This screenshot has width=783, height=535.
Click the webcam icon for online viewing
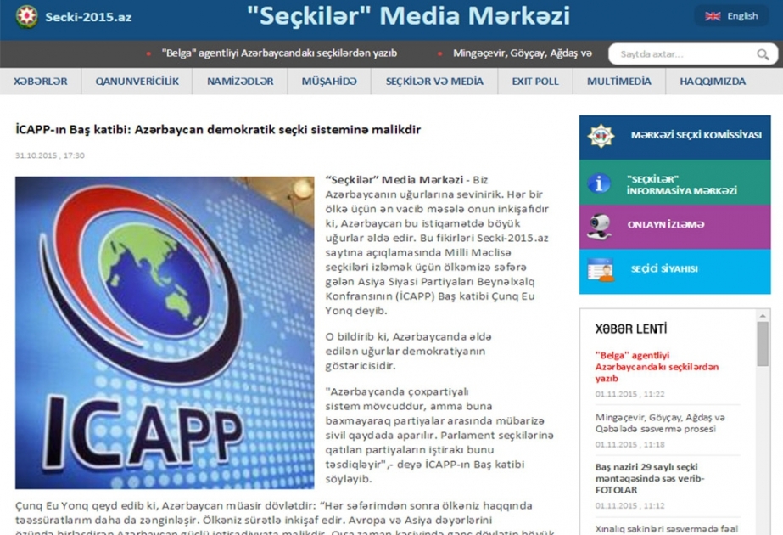tap(599, 227)
